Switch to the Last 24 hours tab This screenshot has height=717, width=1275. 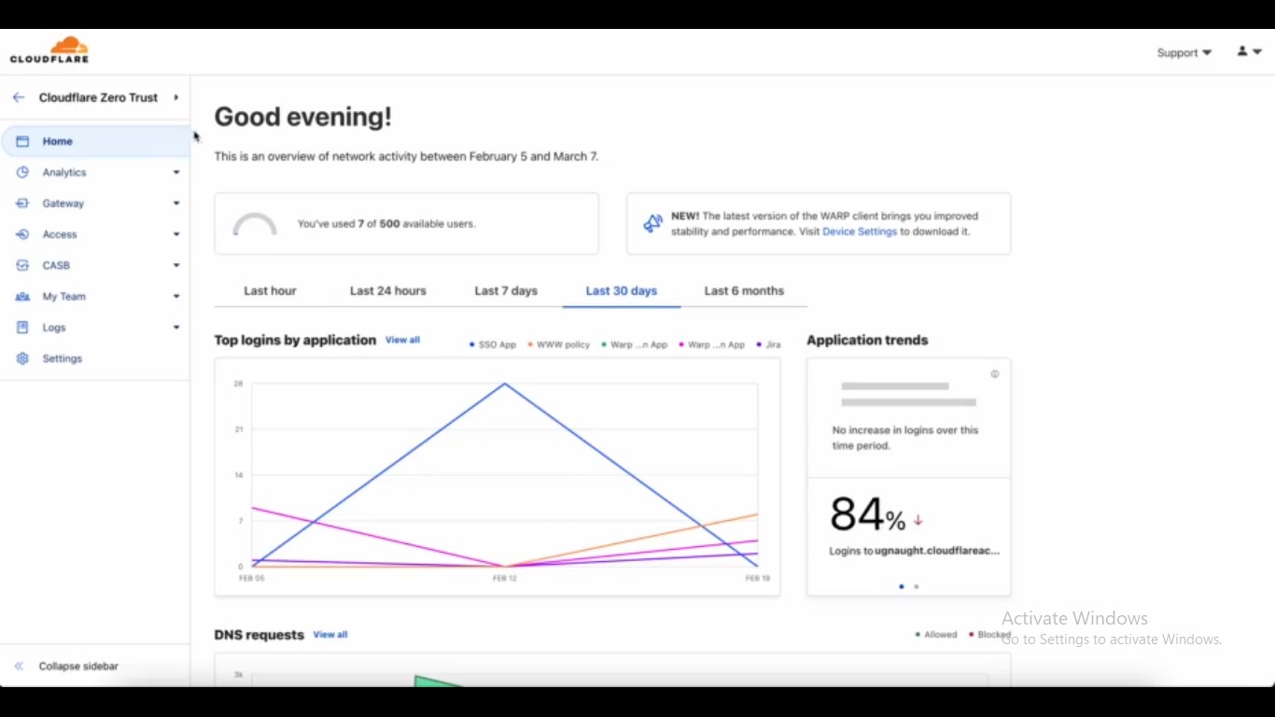click(x=388, y=291)
